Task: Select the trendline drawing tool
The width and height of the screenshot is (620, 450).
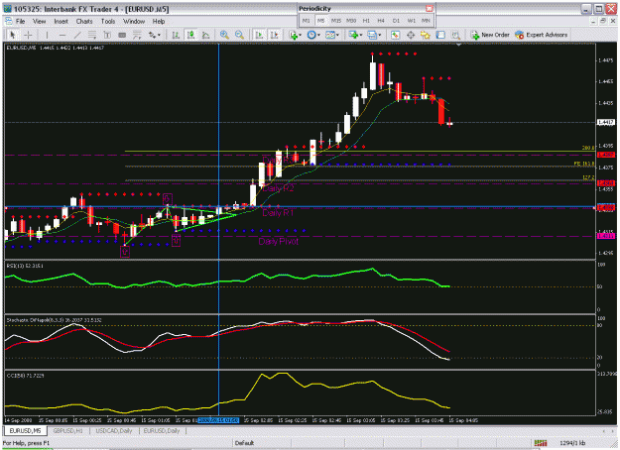Action: [77, 35]
